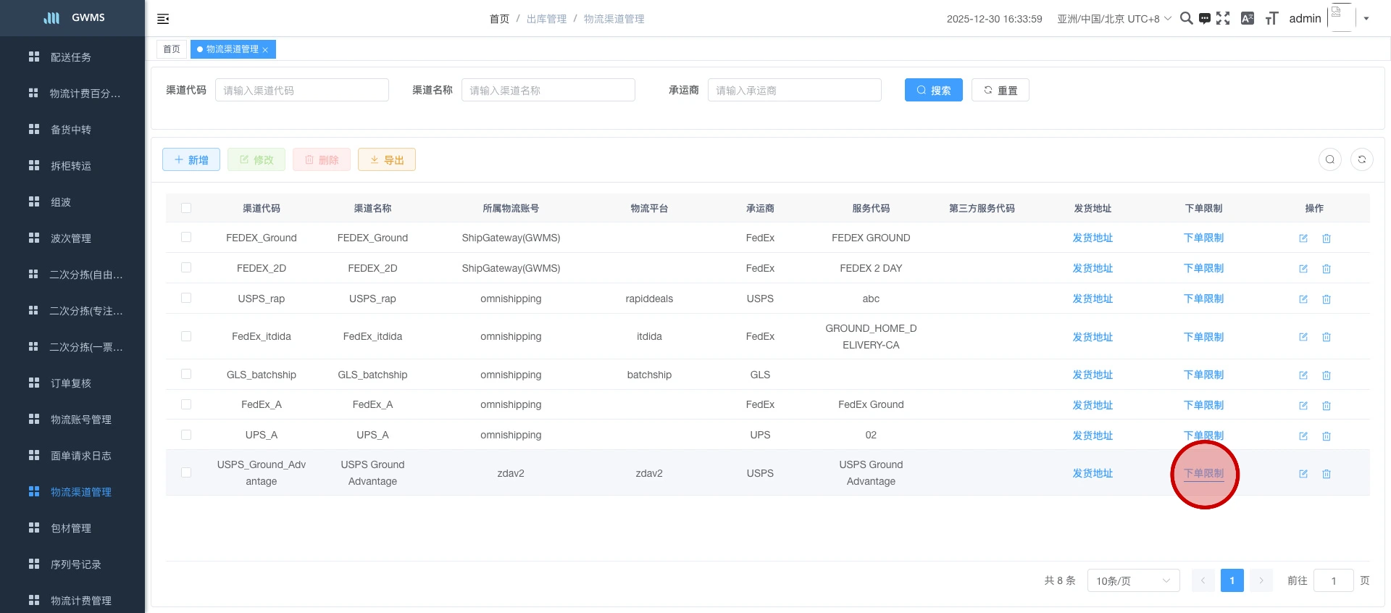
Task: Check the USPS_Ground_Advantage row checkbox
Action: 186,472
